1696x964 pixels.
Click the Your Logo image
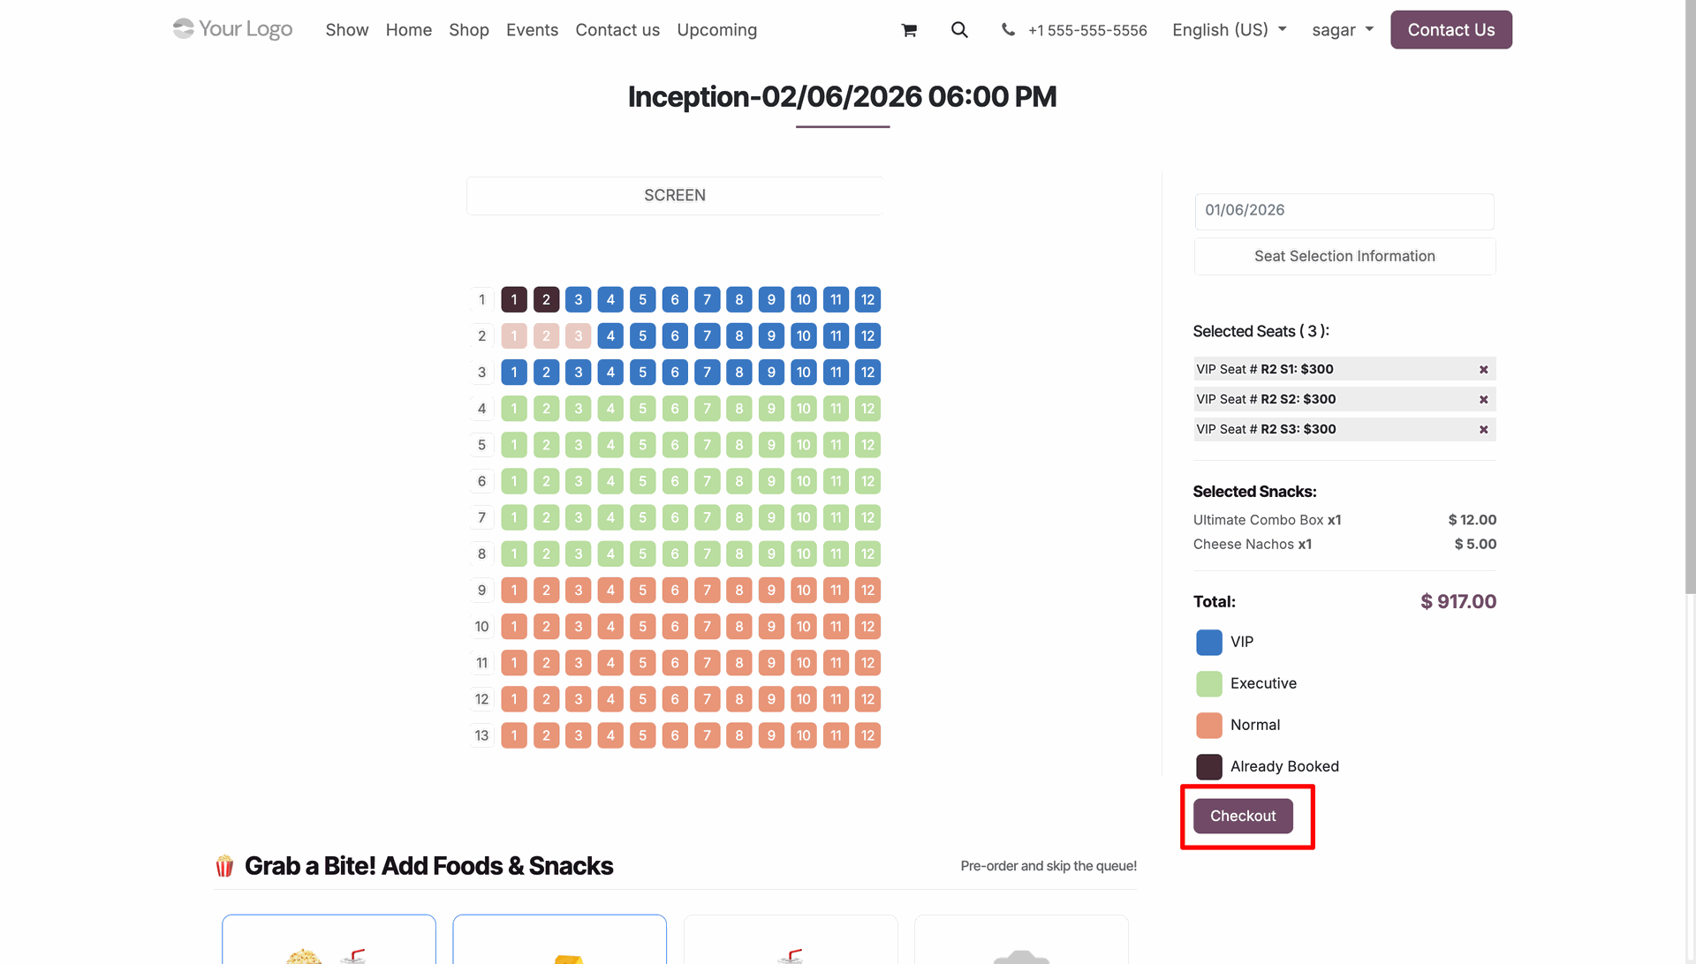(233, 29)
